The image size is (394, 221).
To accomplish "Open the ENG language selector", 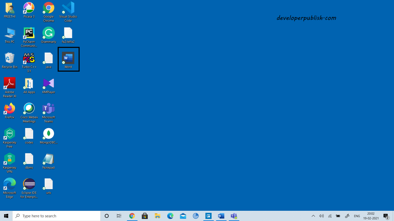I will tap(357, 216).
